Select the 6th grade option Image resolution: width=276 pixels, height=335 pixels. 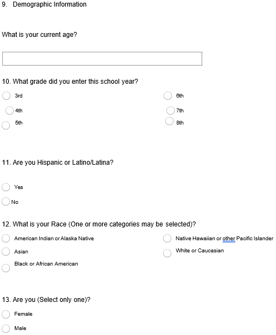(x=167, y=96)
